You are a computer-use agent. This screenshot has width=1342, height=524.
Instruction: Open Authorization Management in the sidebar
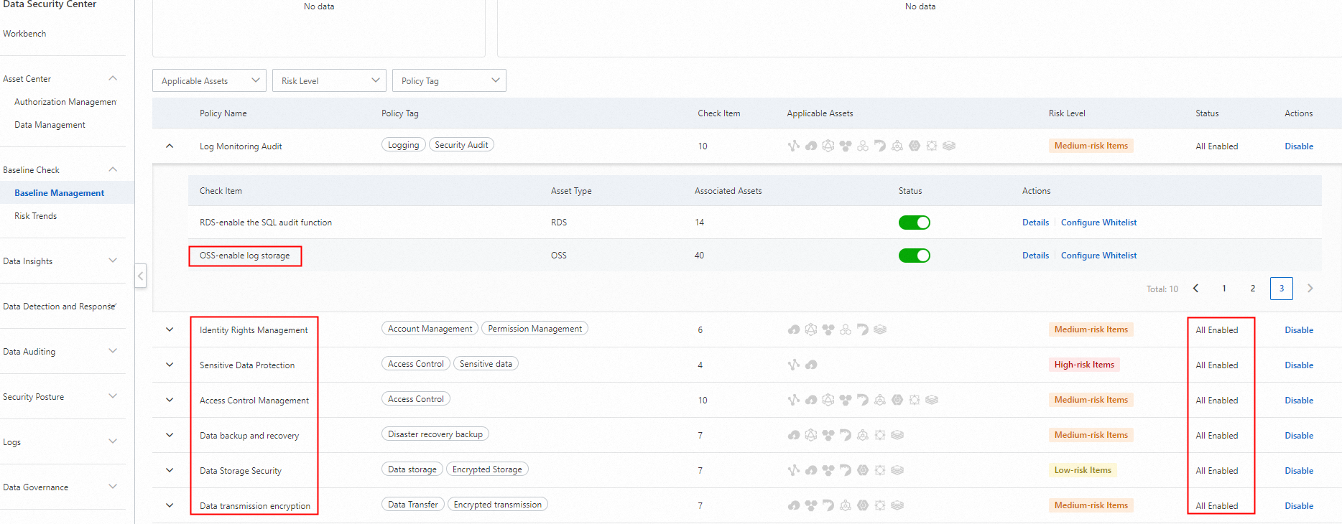click(x=65, y=102)
